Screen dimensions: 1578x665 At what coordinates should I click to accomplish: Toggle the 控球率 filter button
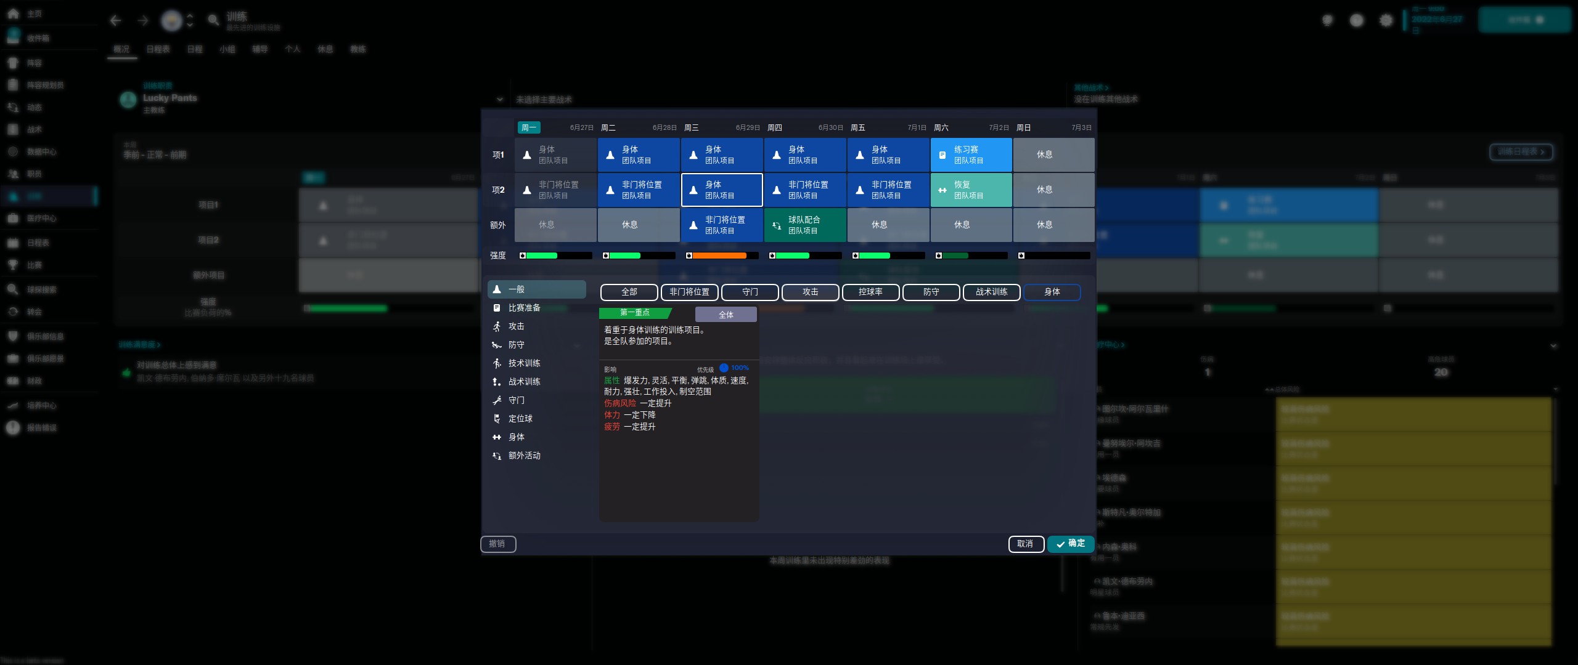(x=870, y=292)
